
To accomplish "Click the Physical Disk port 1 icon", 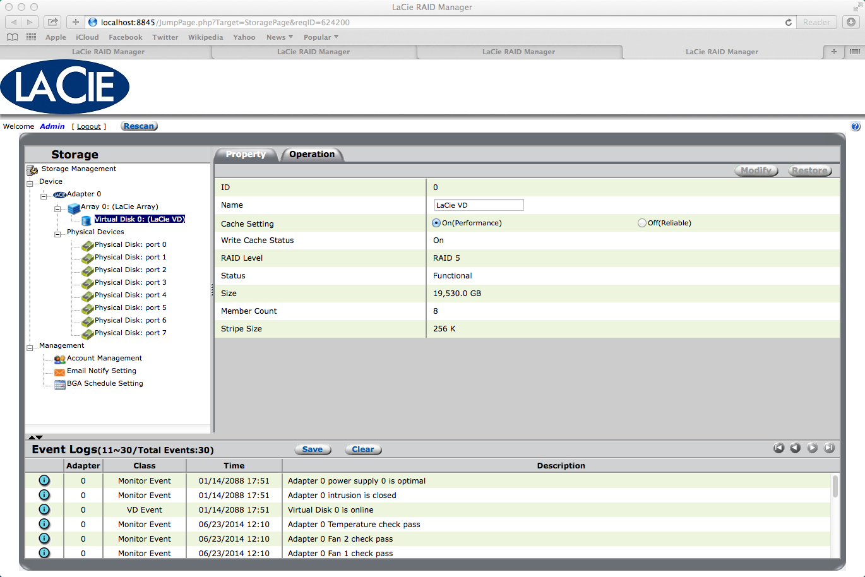I will tap(88, 259).
